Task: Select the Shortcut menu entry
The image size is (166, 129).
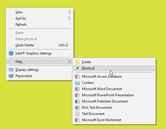Action: pos(114,68)
